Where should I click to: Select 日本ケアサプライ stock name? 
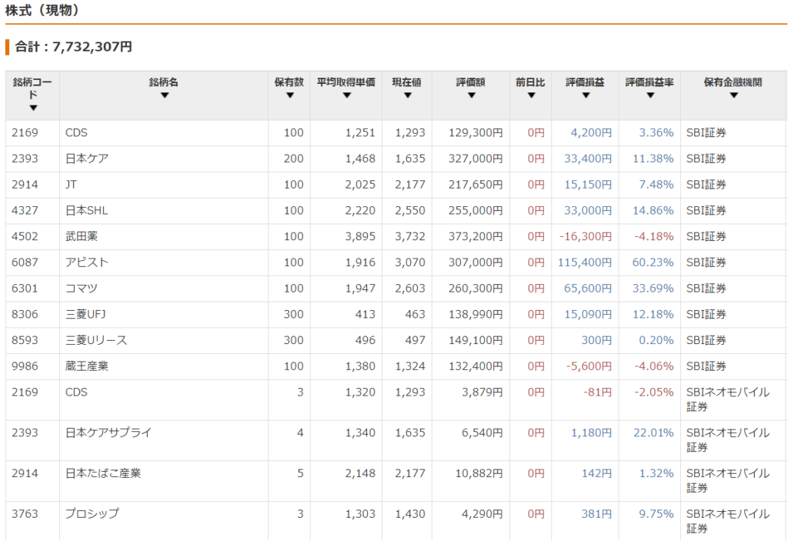point(109,432)
